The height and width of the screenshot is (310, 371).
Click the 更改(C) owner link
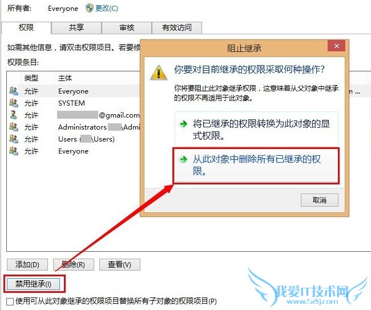tap(107, 9)
